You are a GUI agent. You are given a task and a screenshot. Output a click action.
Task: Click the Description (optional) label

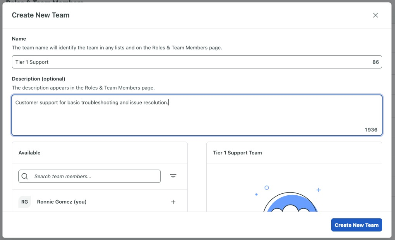tap(39, 79)
